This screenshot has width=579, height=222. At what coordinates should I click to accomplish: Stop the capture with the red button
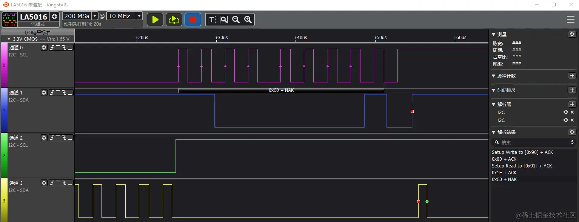tap(193, 20)
